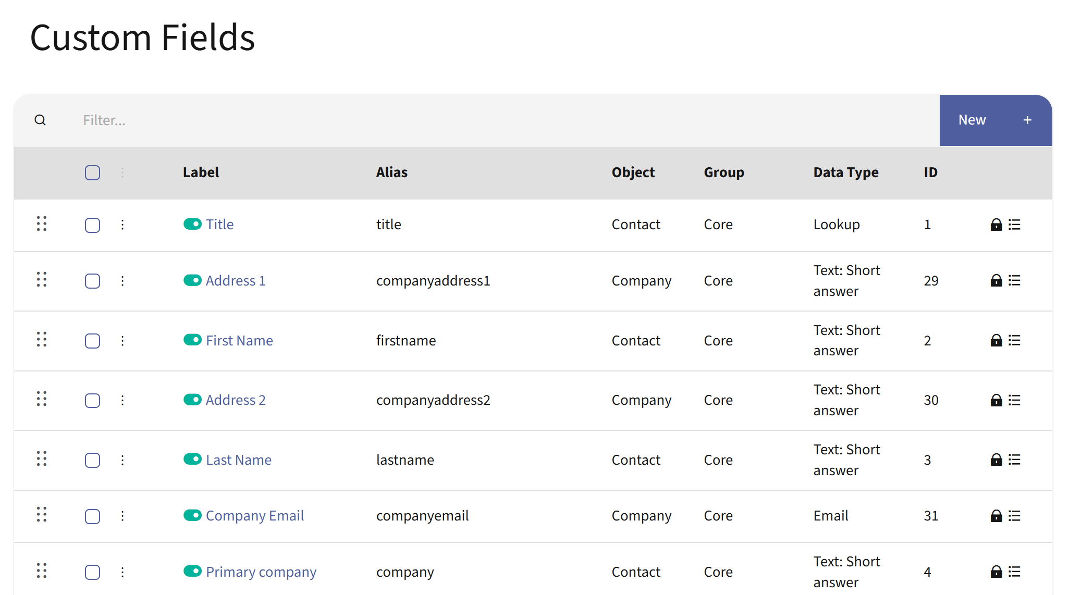Screen dimensions: 1069x595
Task: Open the header row three-dot menu
Action: (x=122, y=172)
